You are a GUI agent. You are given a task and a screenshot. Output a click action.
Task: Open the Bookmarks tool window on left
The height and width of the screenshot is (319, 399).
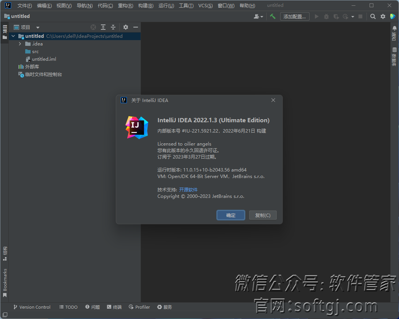pos(5,283)
